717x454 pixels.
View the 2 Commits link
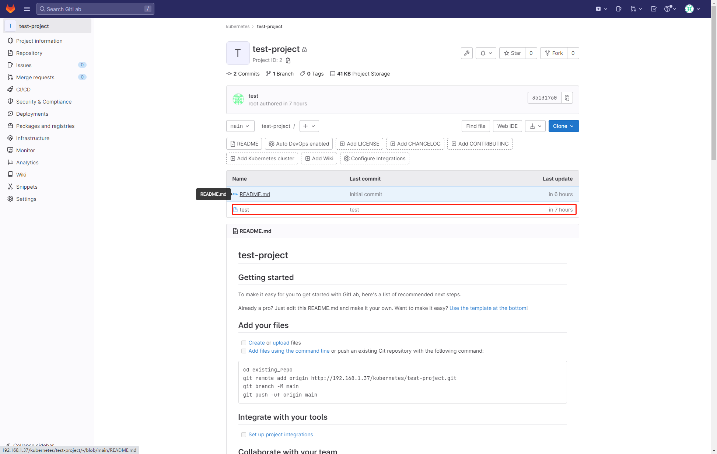(243, 74)
